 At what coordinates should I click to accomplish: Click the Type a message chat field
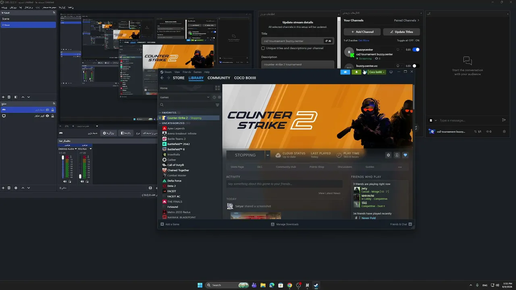pos(469,120)
